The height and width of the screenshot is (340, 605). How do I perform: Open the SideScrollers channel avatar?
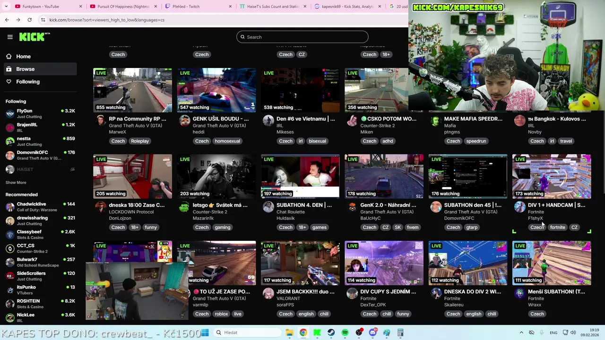pos(10,276)
